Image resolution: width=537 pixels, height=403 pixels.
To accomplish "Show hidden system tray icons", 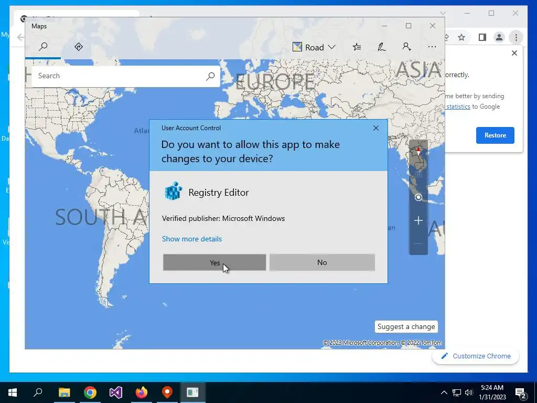I will tap(444, 393).
